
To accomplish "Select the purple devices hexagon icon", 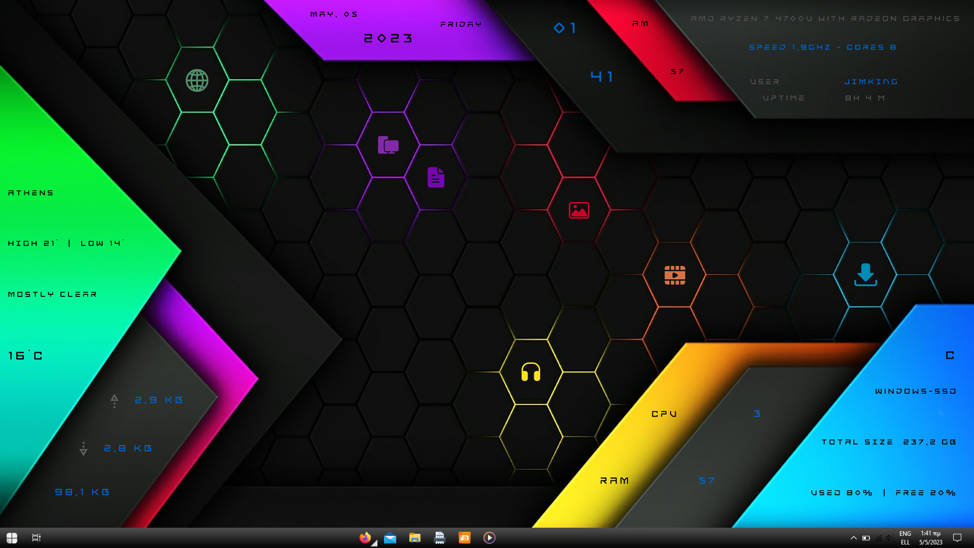I will (x=388, y=145).
